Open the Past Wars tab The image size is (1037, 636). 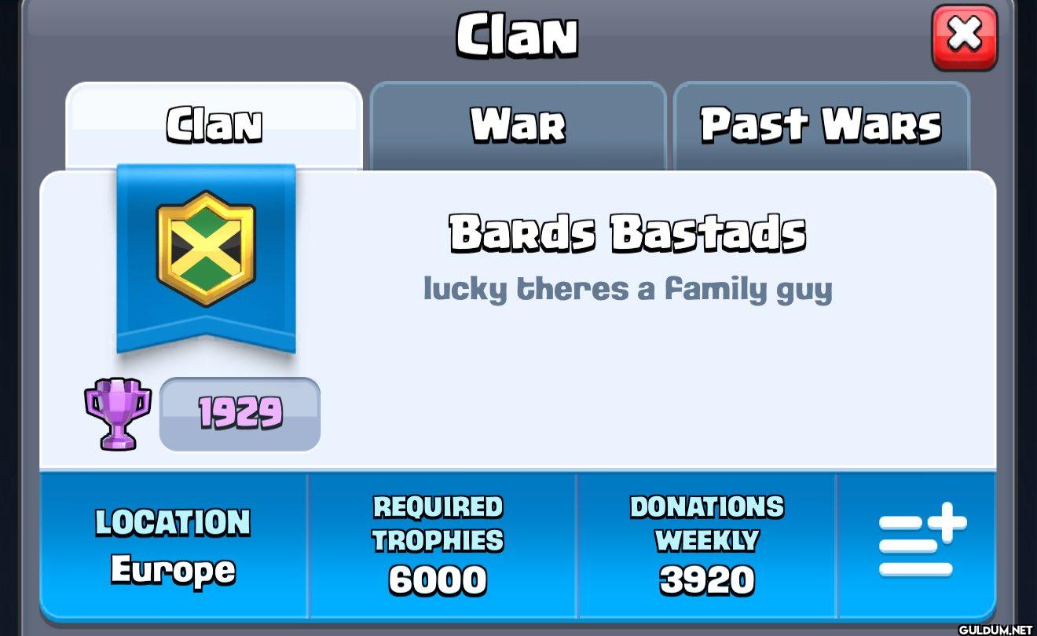(x=821, y=126)
